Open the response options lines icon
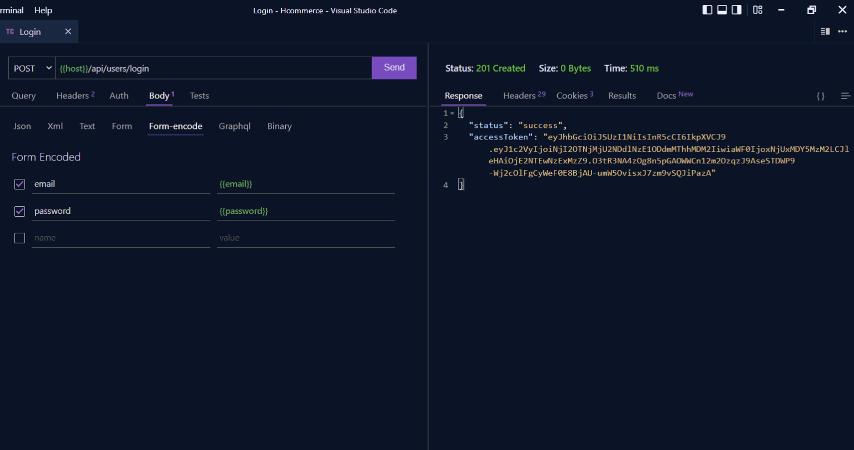Screen dimensions: 854x450 click(846, 96)
